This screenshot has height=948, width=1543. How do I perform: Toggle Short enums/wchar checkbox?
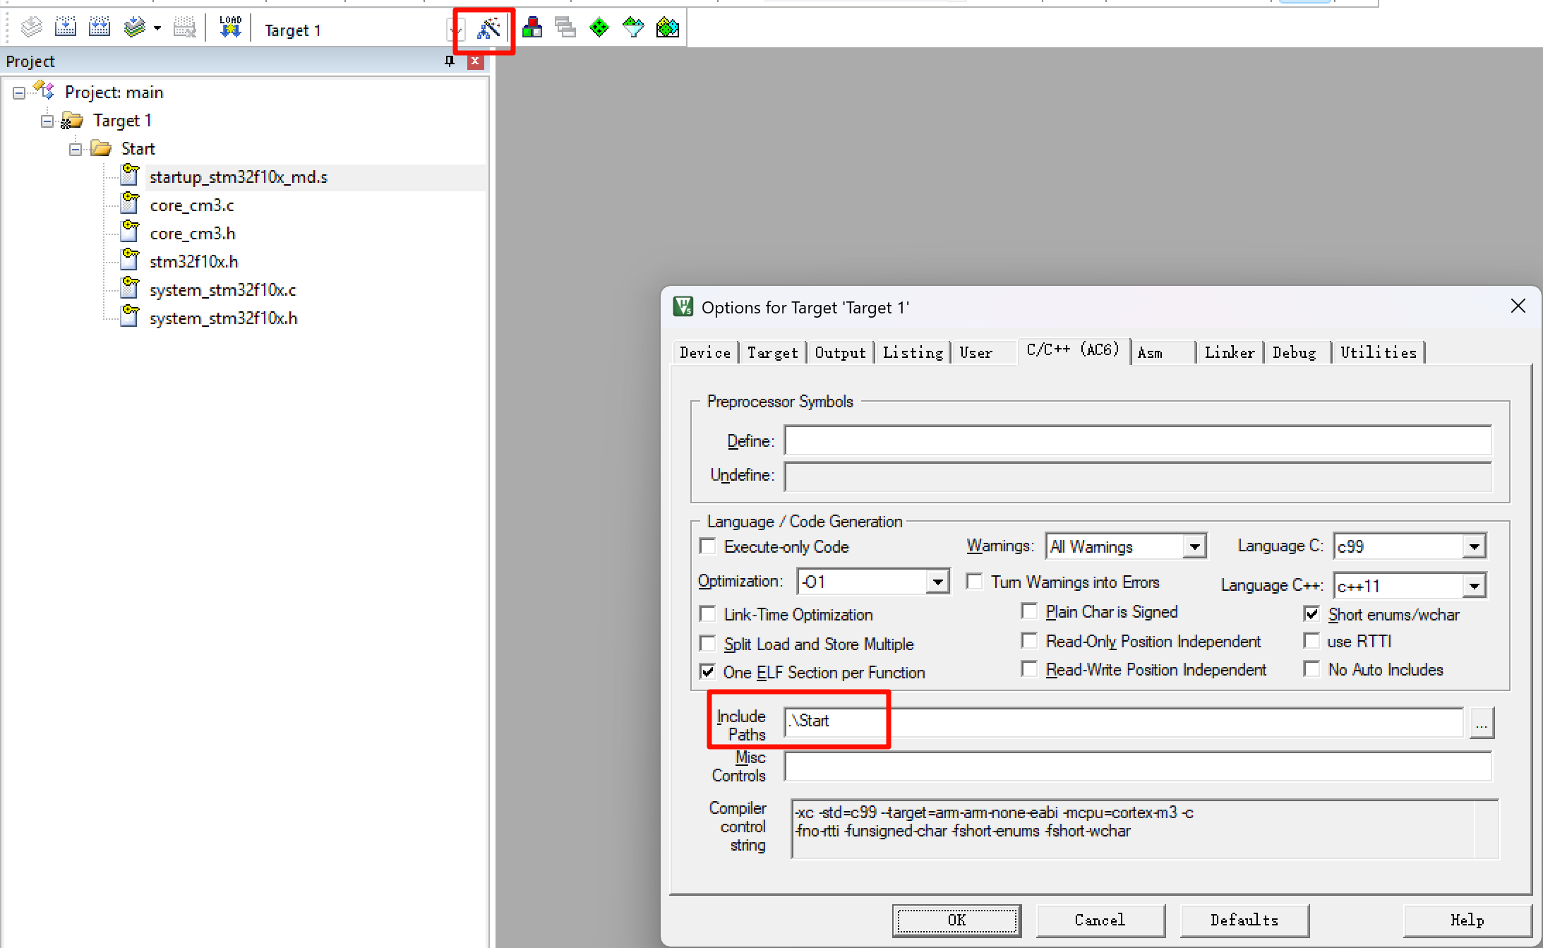click(1312, 614)
